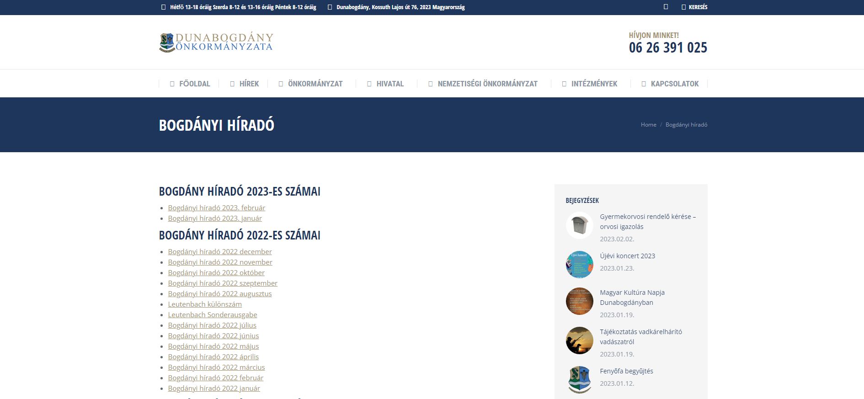Click the hunter silhouette thumbnail

[x=579, y=340]
